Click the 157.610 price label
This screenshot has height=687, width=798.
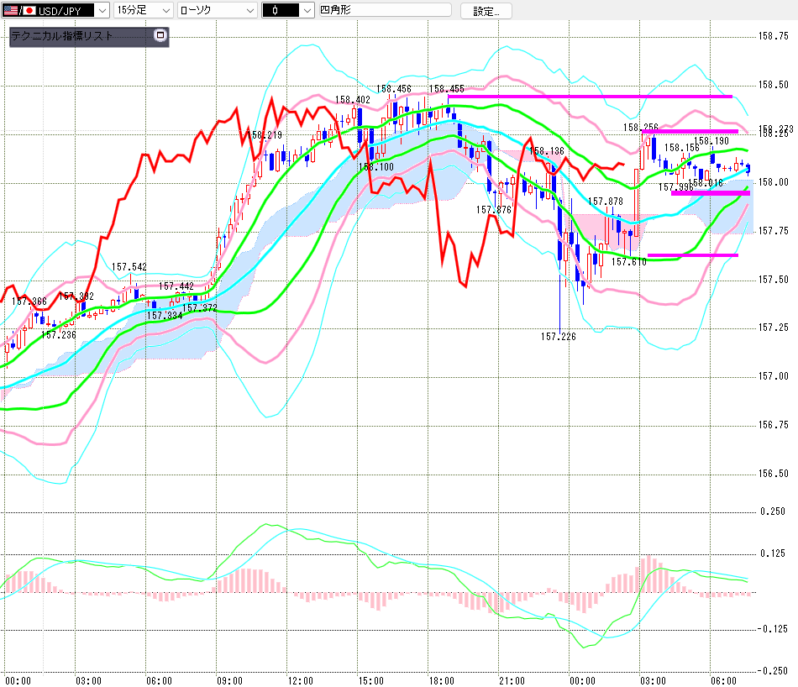click(629, 261)
